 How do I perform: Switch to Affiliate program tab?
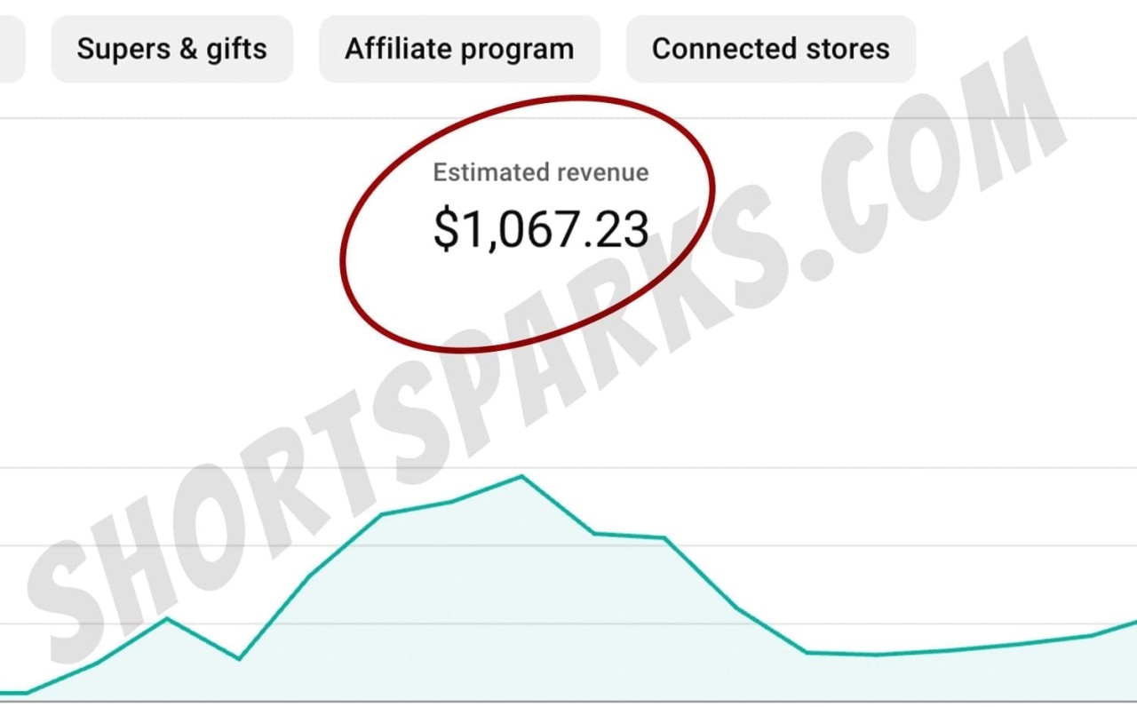[459, 49]
